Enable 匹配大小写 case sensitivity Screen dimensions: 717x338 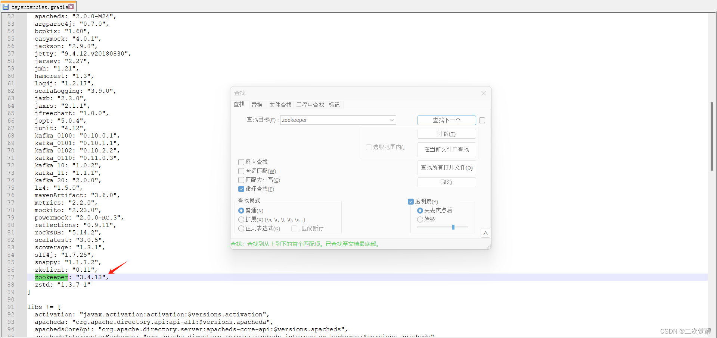[241, 180]
